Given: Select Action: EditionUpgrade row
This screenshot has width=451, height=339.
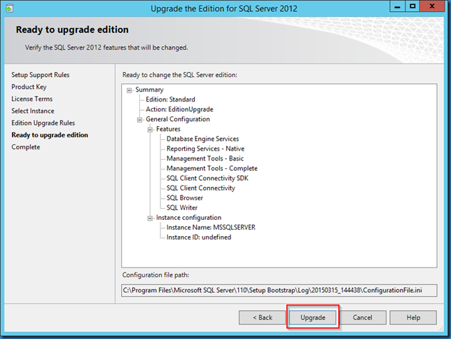Looking at the screenshot, I should point(179,109).
